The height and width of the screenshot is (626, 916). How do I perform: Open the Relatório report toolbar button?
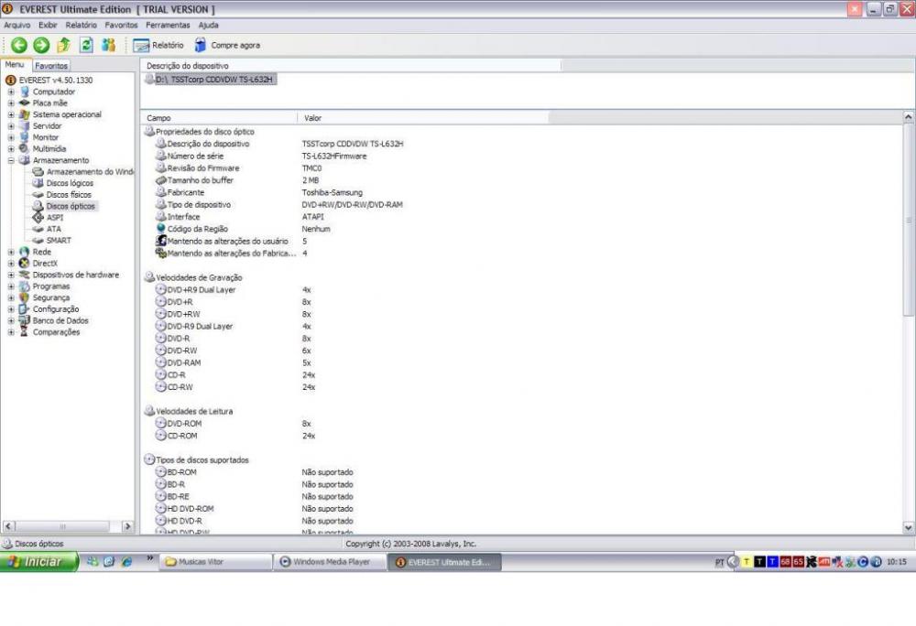[x=159, y=45]
